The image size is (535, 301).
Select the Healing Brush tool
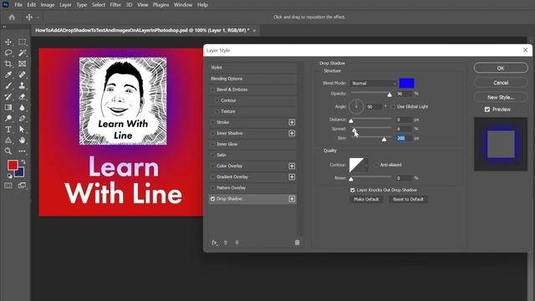pyautogui.click(x=23, y=74)
